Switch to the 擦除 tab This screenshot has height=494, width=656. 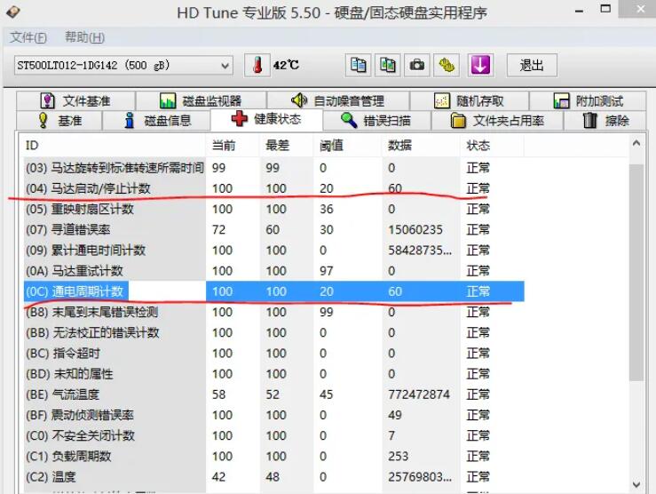point(605,121)
